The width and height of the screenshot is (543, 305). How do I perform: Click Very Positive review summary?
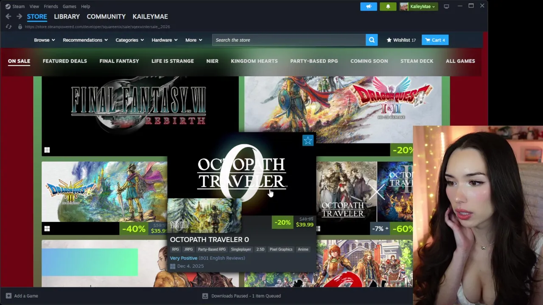184,258
